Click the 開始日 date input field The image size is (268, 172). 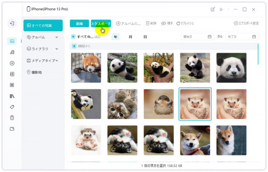pos(197,37)
